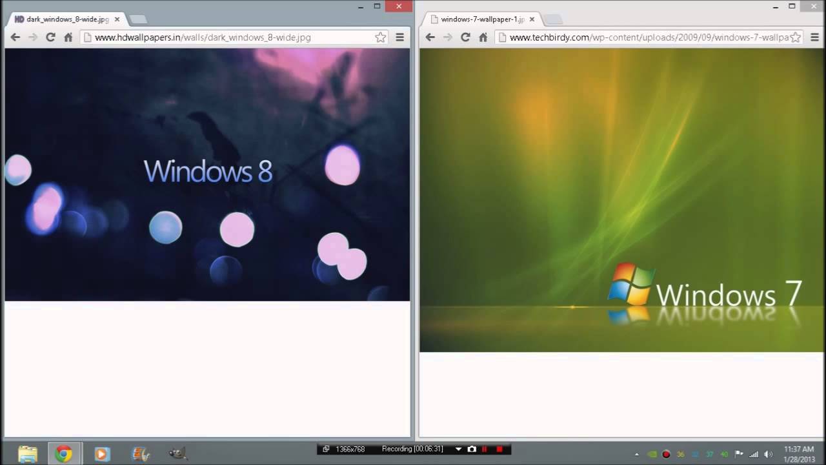This screenshot has width=826, height=465.
Task: Show hidden system tray icons
Action: pyautogui.click(x=637, y=454)
